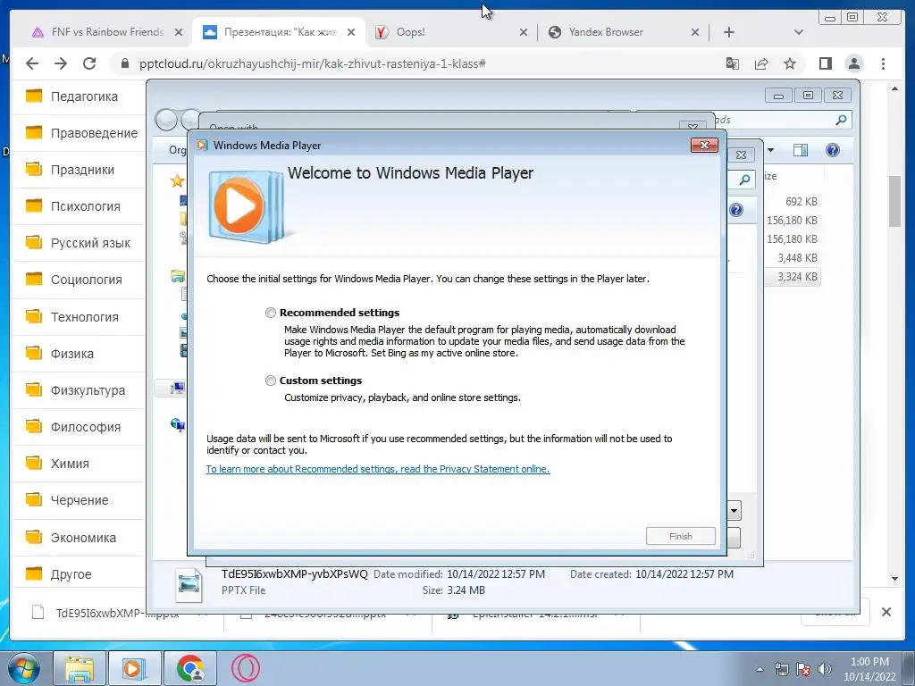915x686 pixels.
Task: Open the browser profile icon
Action: 853,63
